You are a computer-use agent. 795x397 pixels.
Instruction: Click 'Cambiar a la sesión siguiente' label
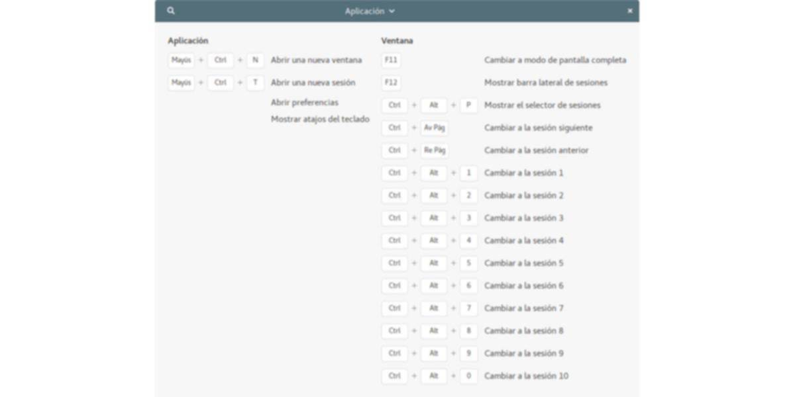538,128
